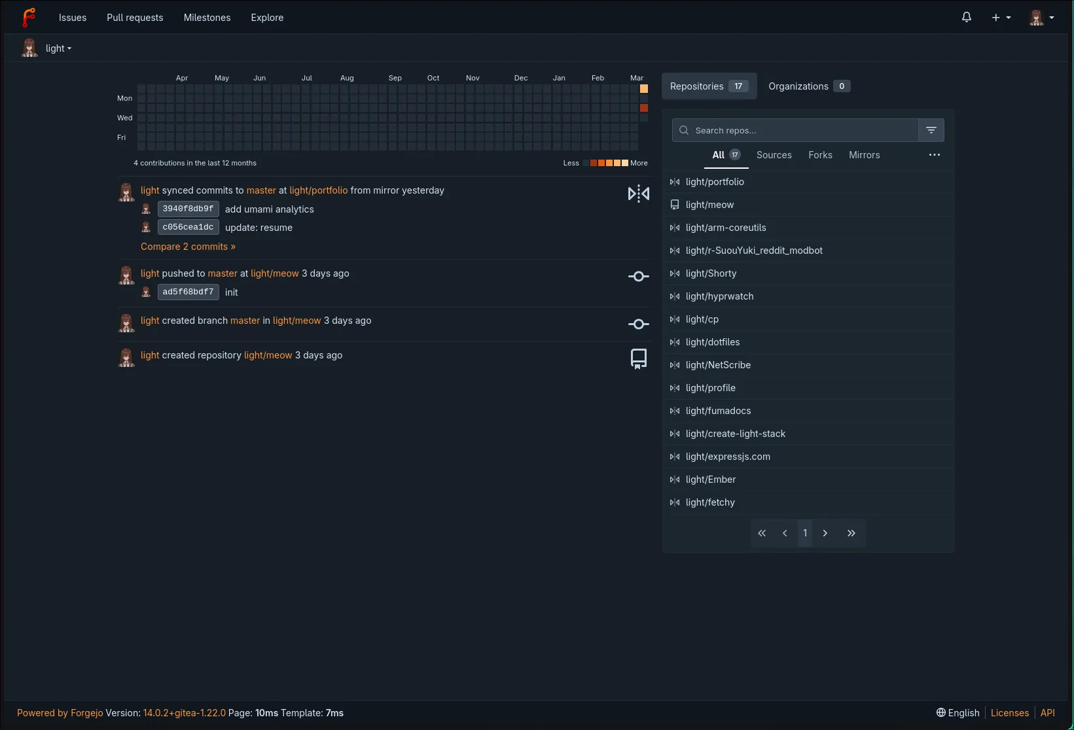Open the Compare 2 commits link
1074x730 pixels.
188,247
